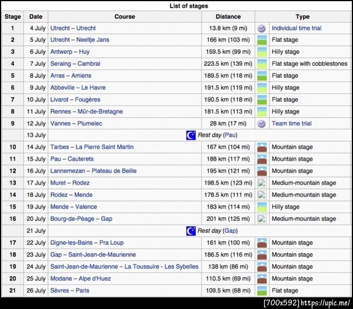Follow the Bourg-de-Péage link

72,219
